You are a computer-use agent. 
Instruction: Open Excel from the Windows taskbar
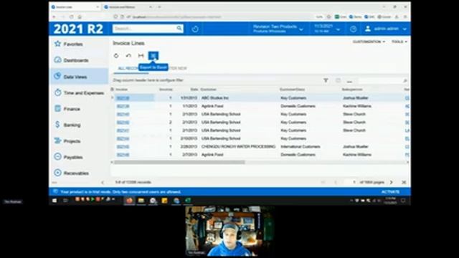188,201
